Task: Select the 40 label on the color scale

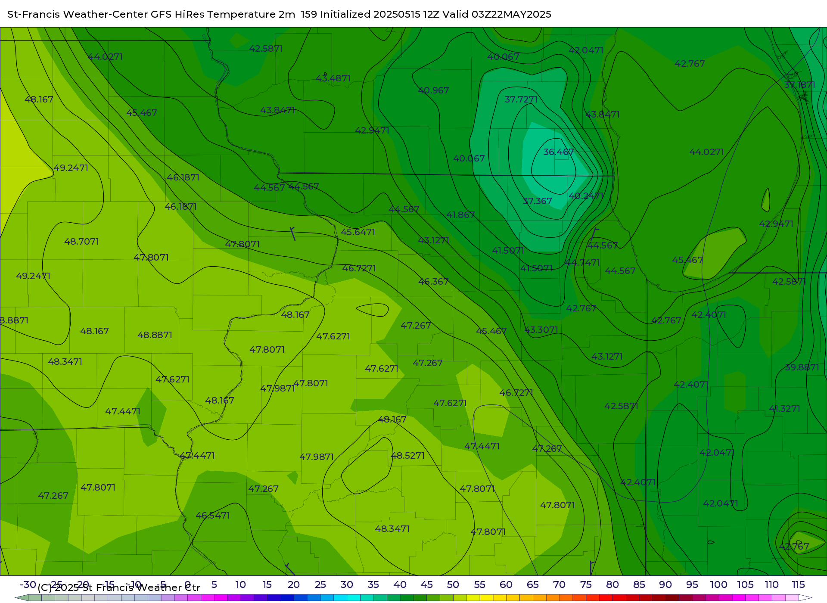Action: point(400,585)
